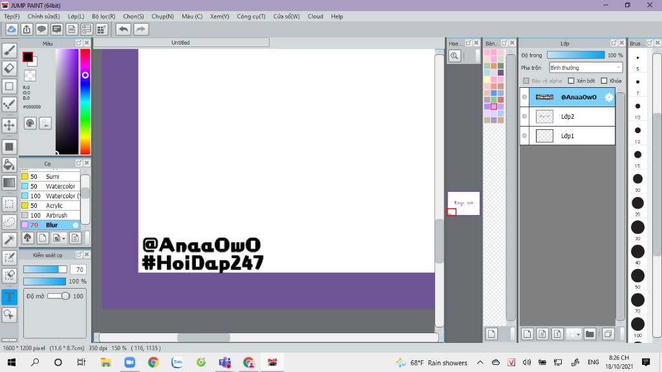Screen dimensions: 662x372
Task: Click the canvas horizontal scrollbar thumb
Action: pos(204,337)
